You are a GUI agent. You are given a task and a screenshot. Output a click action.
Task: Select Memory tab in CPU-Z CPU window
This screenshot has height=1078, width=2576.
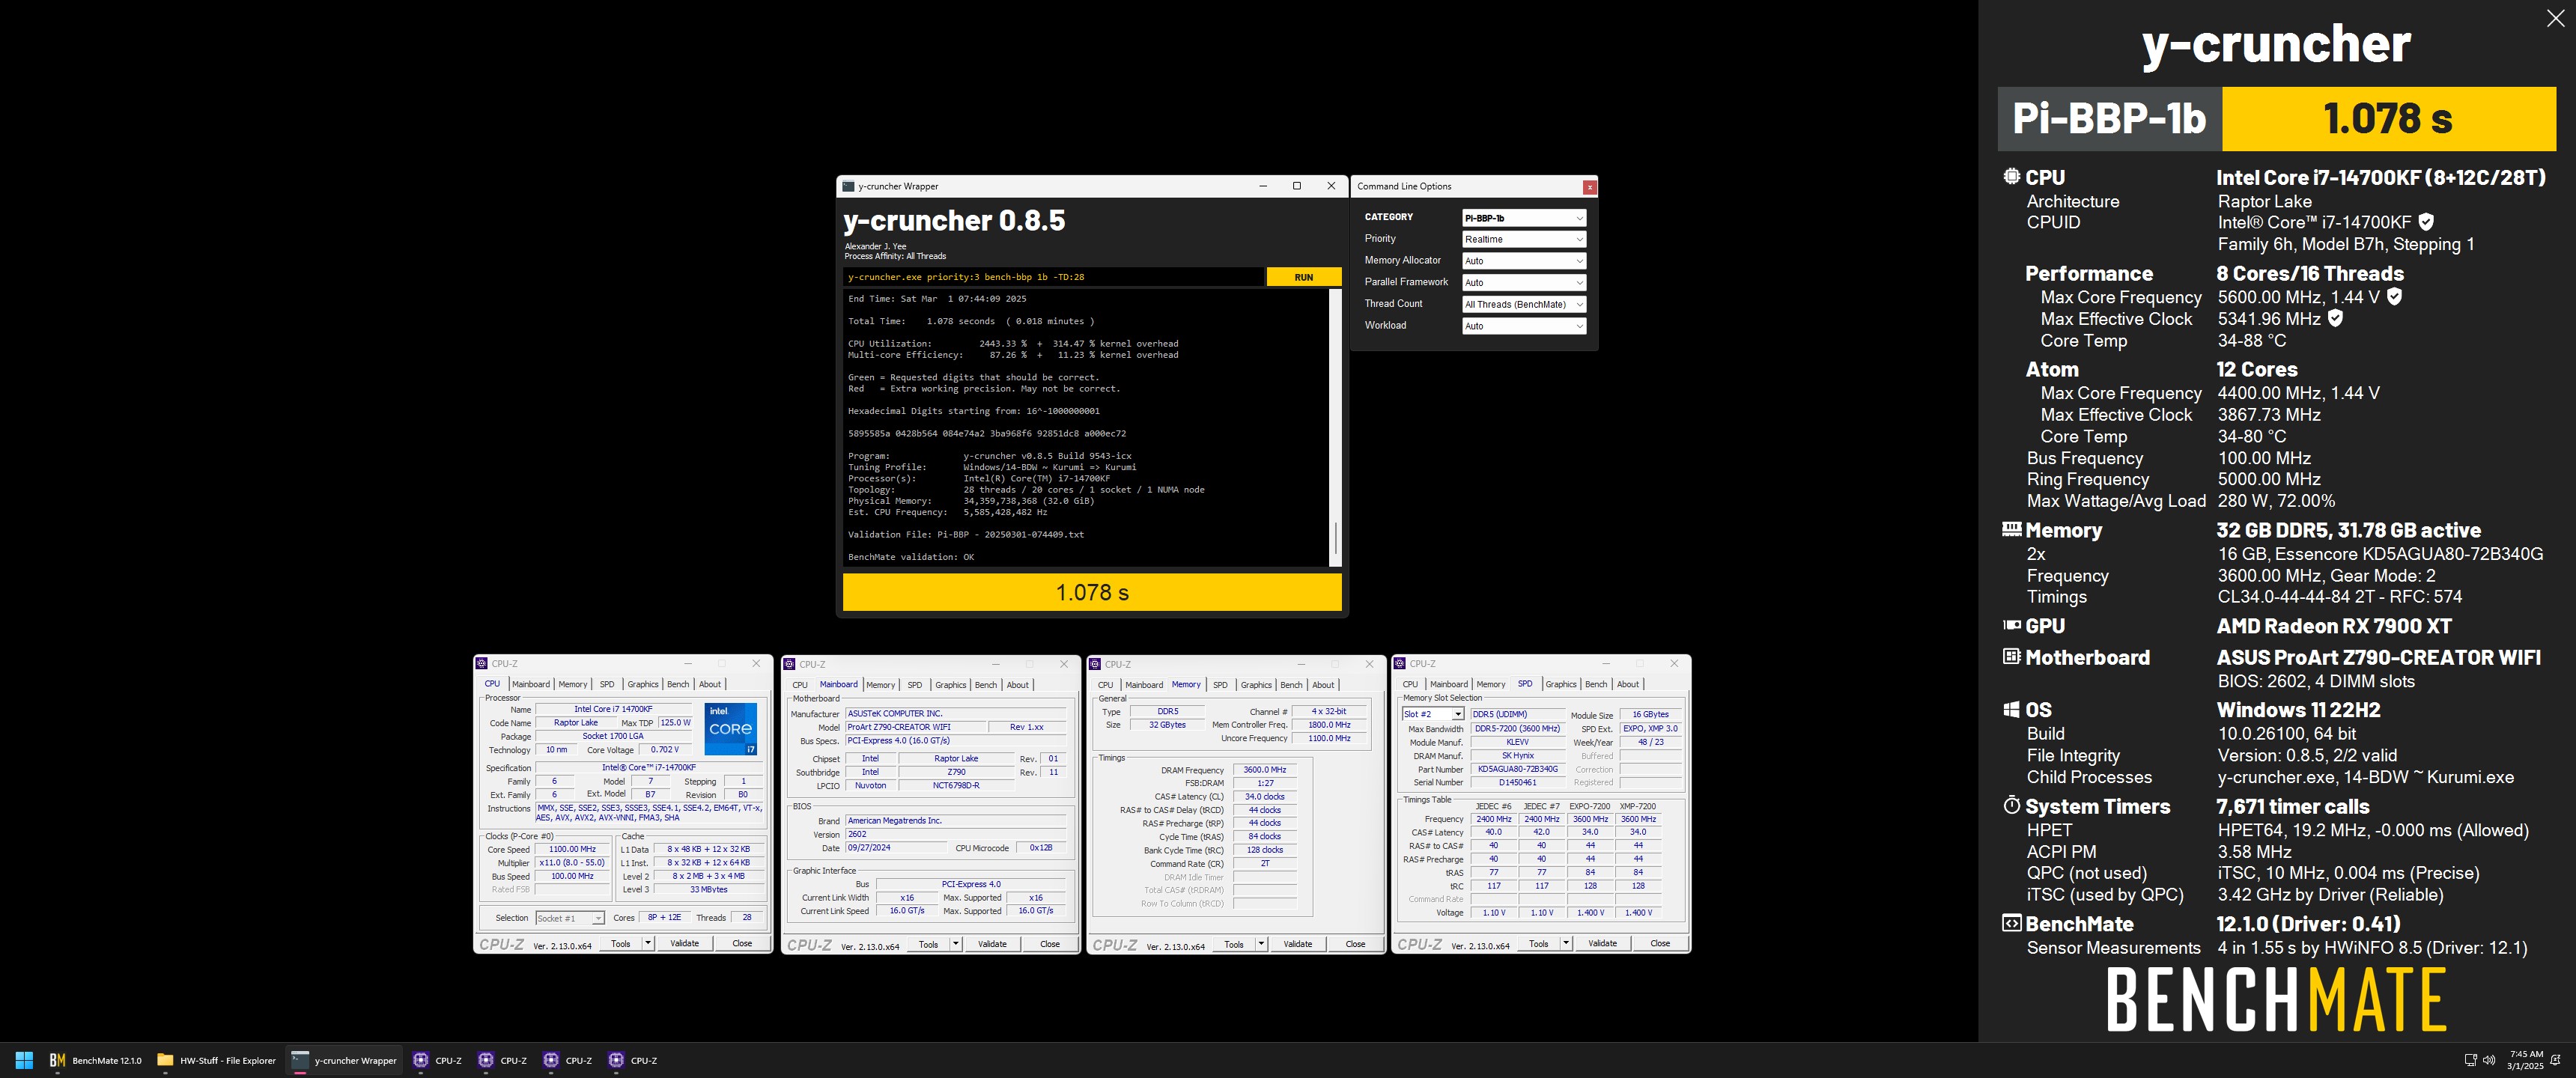coord(573,684)
